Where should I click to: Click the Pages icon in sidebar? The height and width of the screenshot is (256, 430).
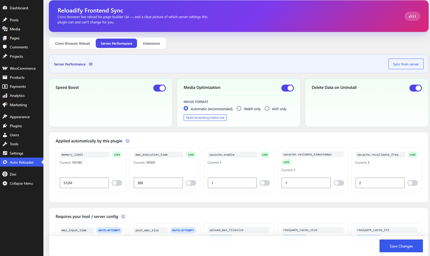tap(5, 38)
